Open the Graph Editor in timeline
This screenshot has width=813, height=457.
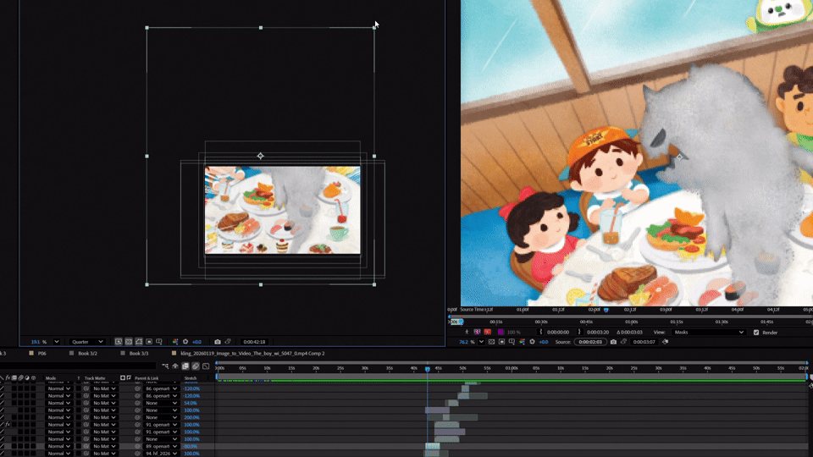point(206,366)
